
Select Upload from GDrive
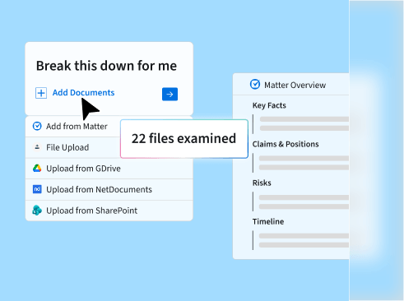(x=109, y=169)
